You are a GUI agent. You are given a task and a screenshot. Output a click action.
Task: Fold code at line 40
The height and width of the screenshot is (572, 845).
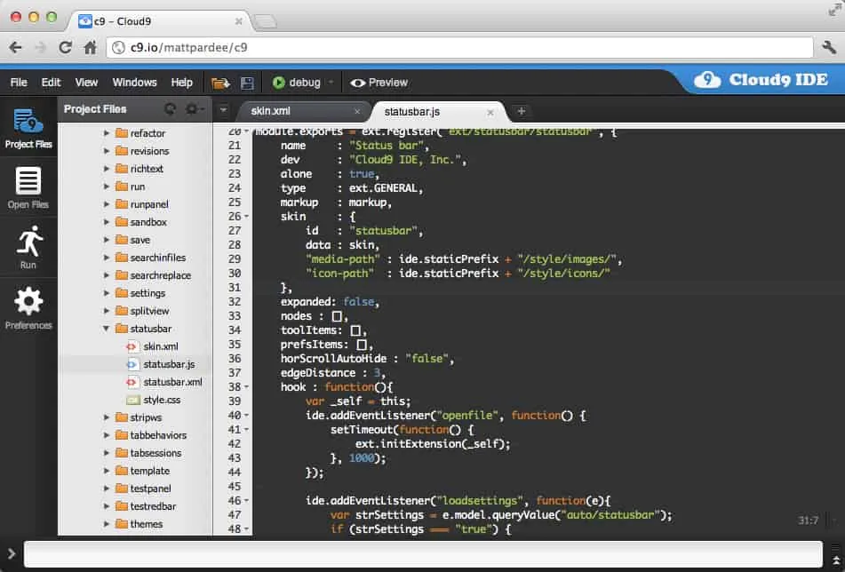point(246,416)
